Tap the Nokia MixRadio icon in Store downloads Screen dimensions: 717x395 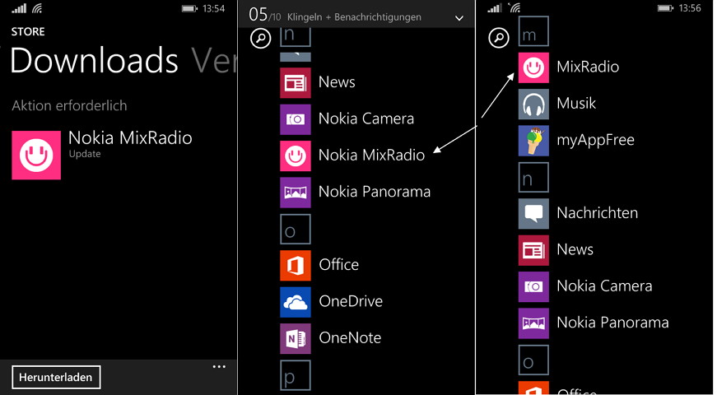point(36,155)
